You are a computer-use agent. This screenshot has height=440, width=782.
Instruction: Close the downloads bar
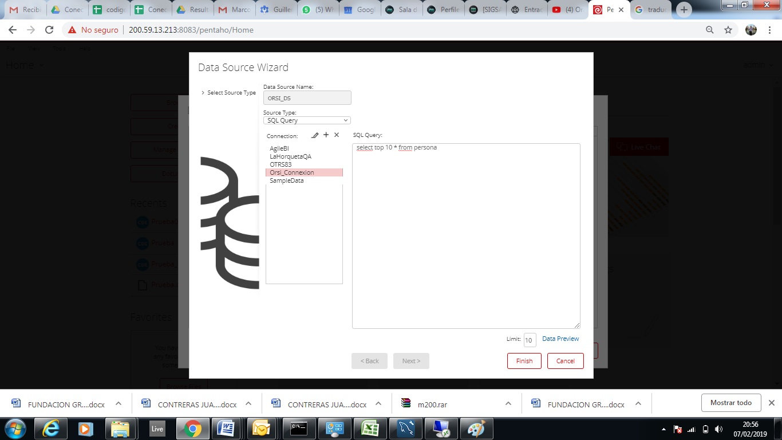[771, 403]
